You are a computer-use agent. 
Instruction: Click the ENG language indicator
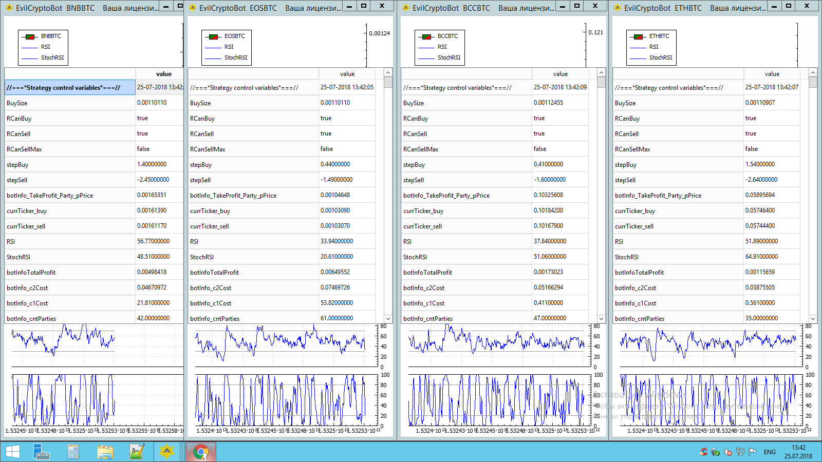[770, 452]
